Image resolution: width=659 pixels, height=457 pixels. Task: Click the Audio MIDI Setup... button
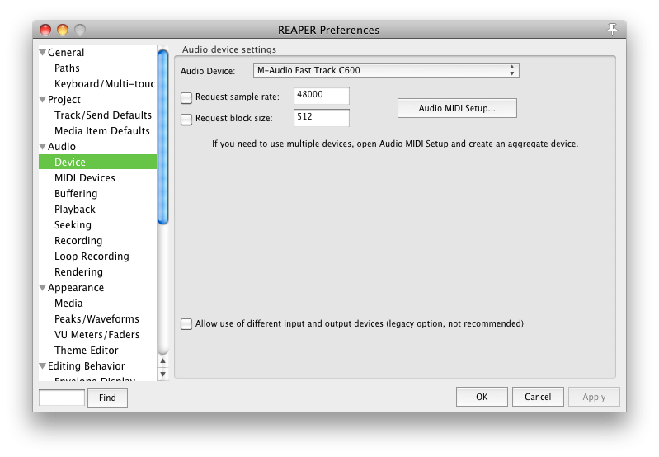click(457, 108)
